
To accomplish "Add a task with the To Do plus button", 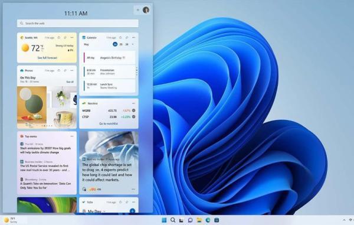I will (133, 211).
